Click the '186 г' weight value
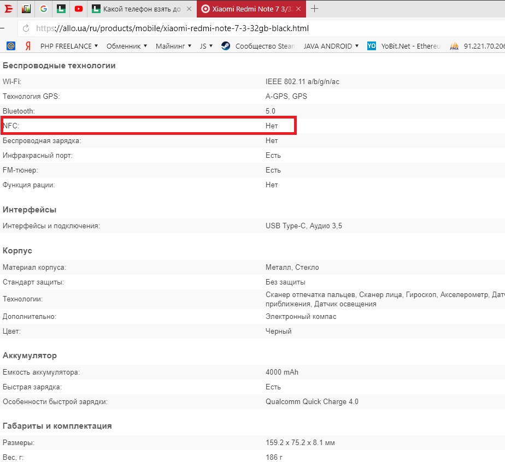This screenshot has height=462, width=505. (274, 458)
